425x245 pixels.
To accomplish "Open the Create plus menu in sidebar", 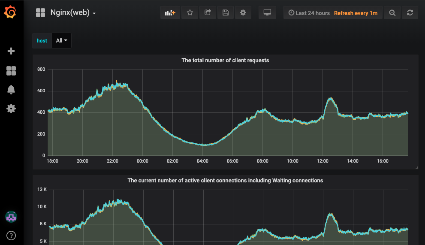I will pyautogui.click(x=11, y=51).
